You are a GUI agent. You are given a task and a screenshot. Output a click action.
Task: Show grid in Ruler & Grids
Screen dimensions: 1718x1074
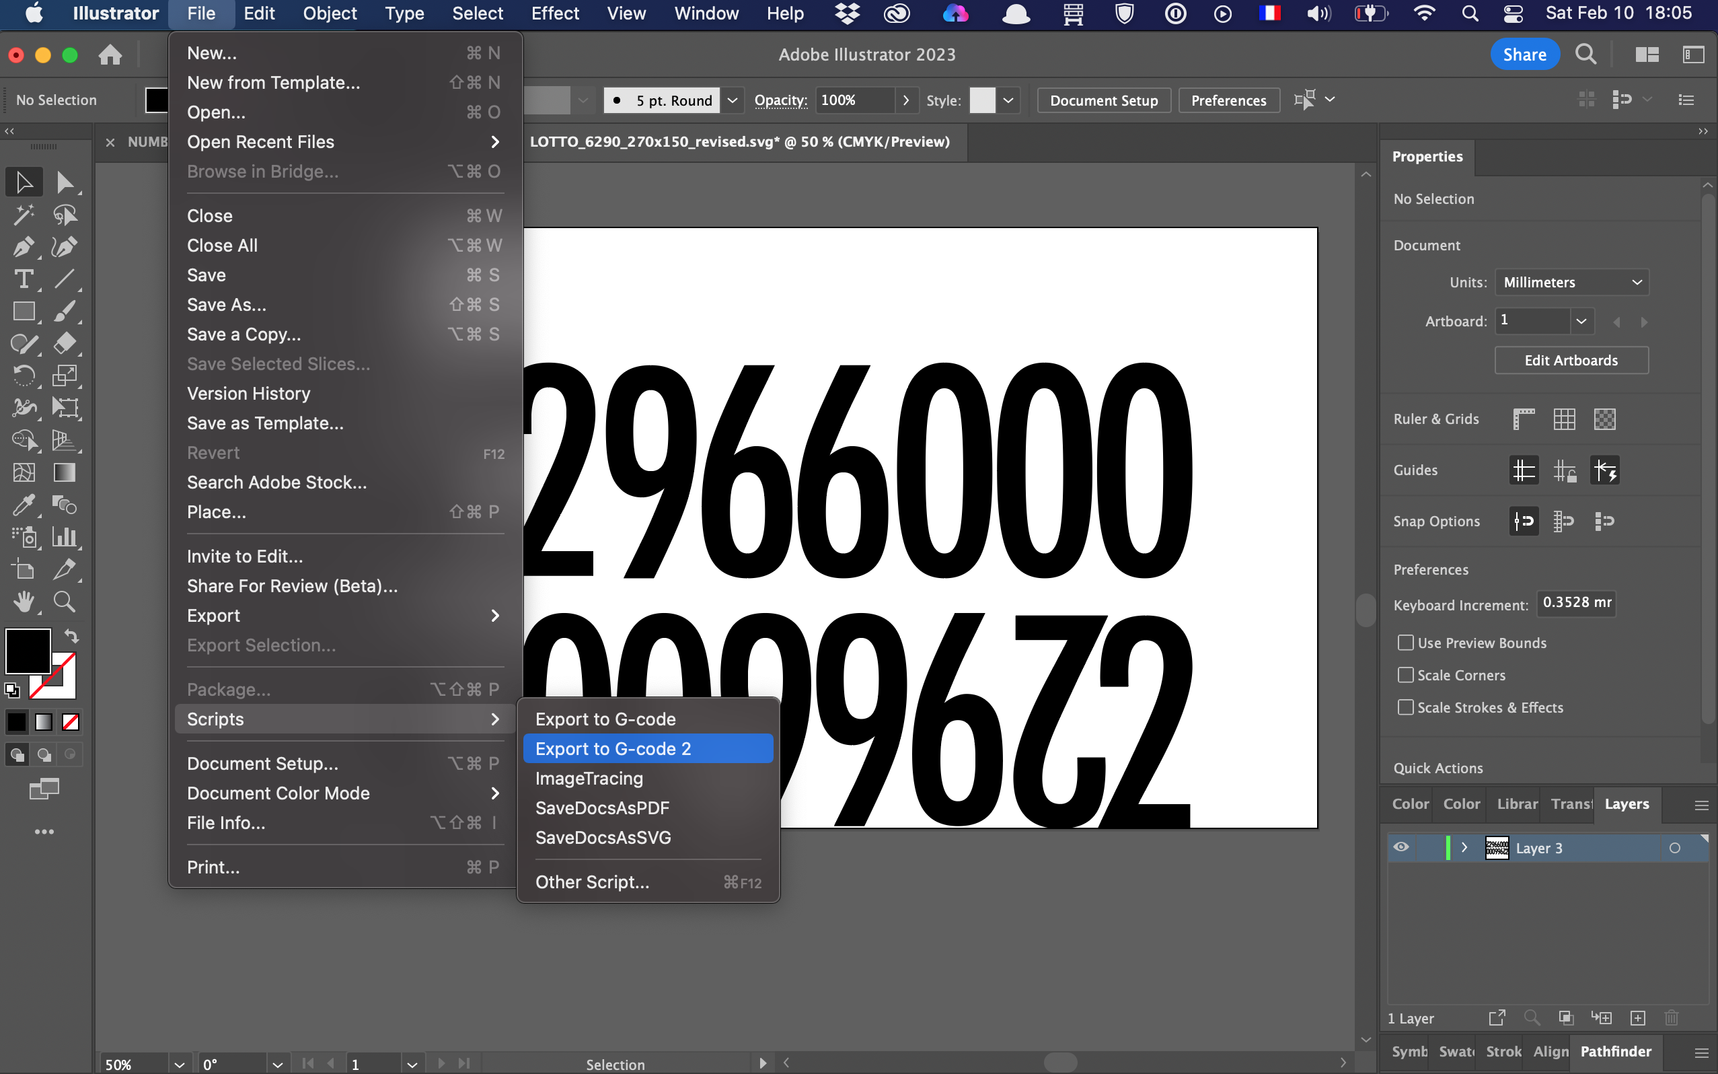1564,419
